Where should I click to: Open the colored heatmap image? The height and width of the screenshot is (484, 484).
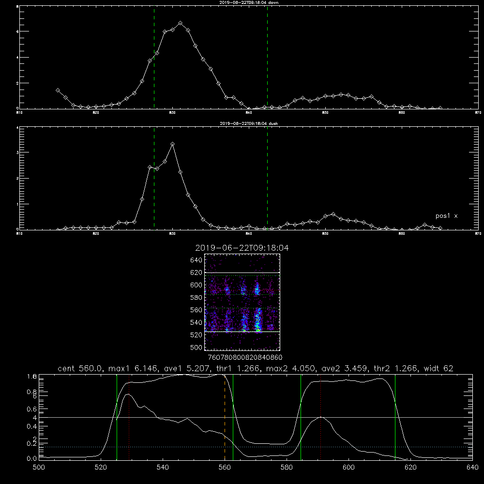point(242,302)
